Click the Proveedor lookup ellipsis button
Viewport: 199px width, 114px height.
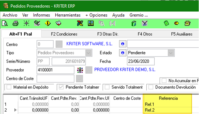[89, 70]
